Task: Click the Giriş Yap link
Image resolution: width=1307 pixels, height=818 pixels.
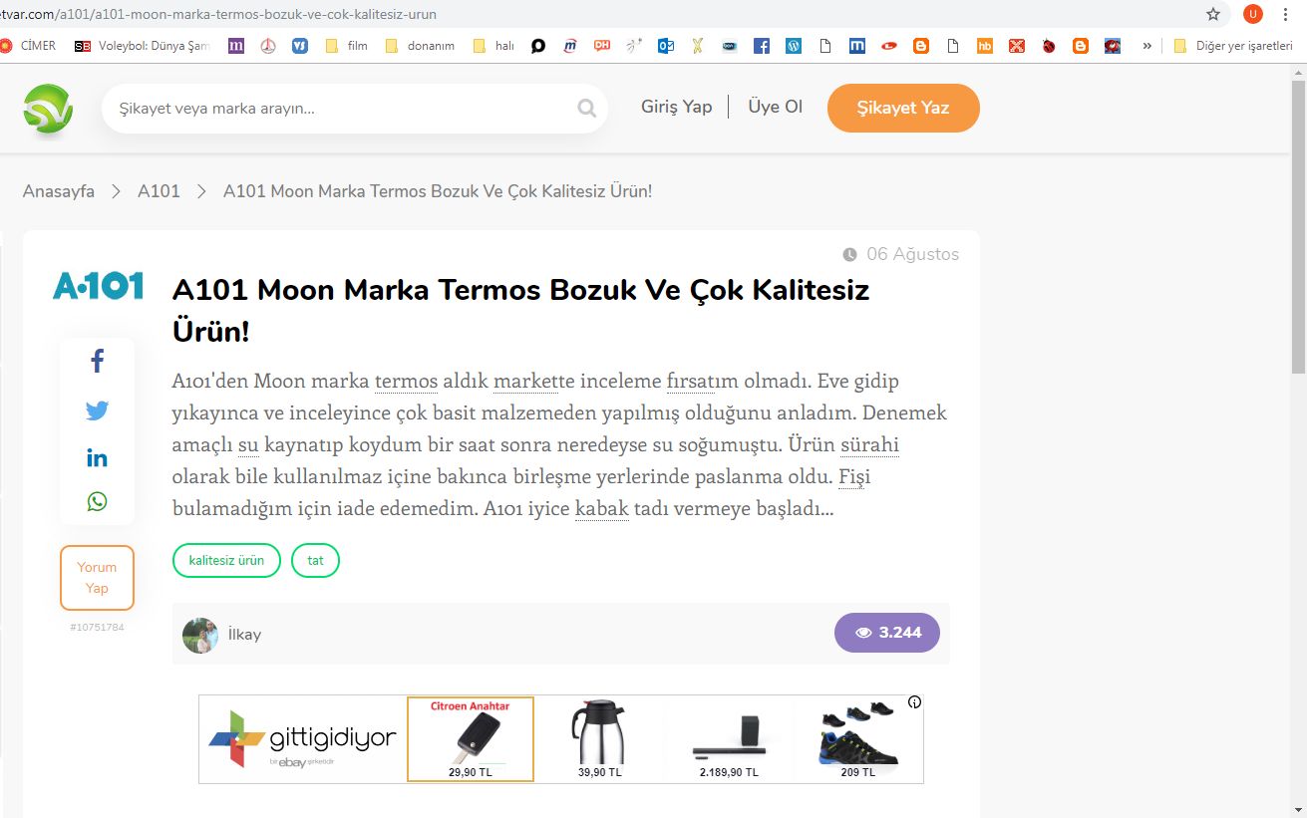Action: 676,108
